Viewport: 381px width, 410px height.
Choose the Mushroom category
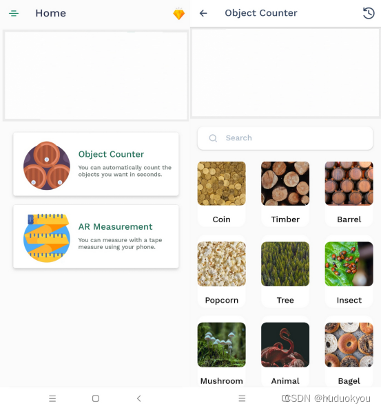click(x=222, y=352)
